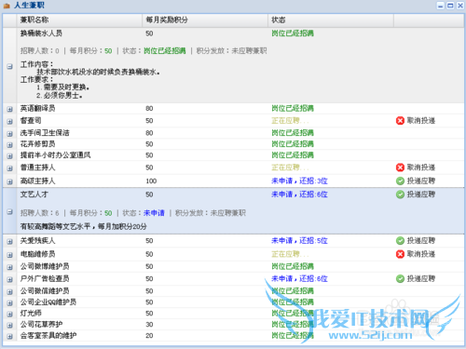Viewport: 466px width, 349px height.
Task: Collapse the 文艺人才 row details
Action: point(9,211)
